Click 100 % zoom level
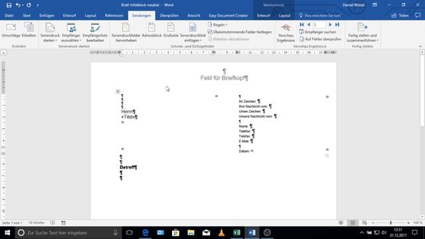Image resolution: width=425 pixels, height=239 pixels. point(418,223)
